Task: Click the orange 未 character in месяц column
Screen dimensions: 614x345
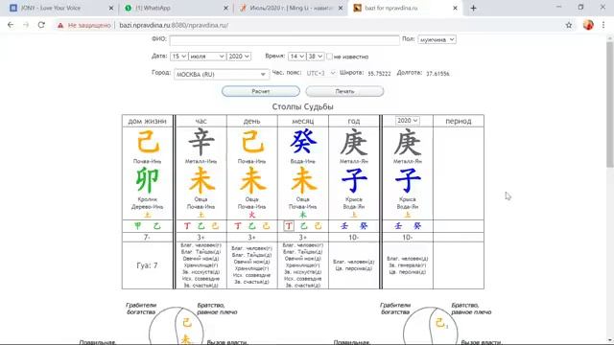Action: pos(303,180)
